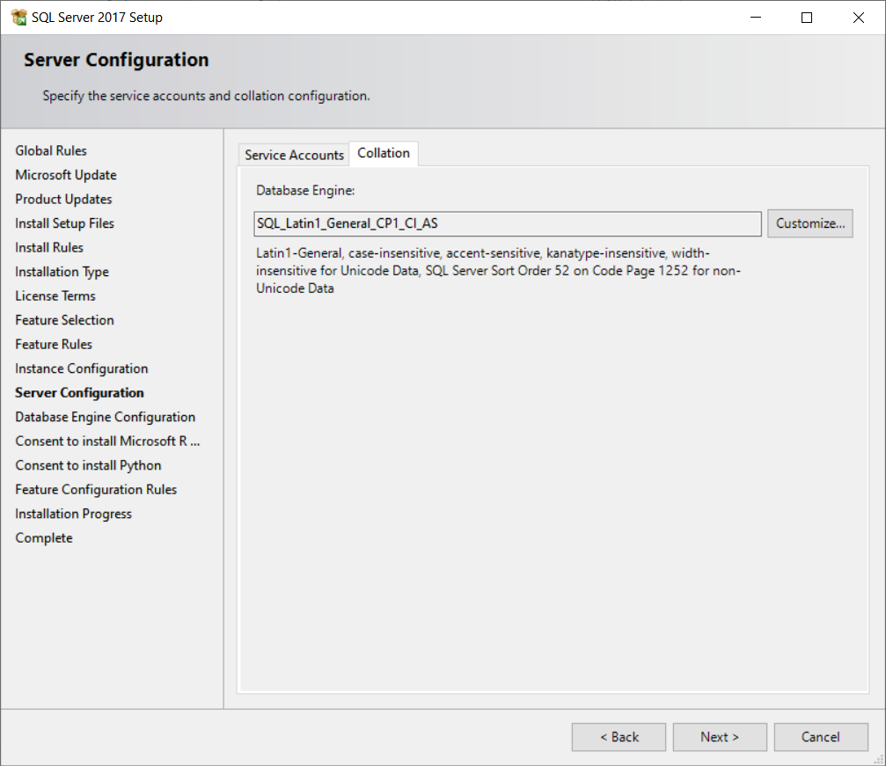The image size is (886, 766).
Task: Select Product Updates in the sidebar
Action: click(63, 200)
